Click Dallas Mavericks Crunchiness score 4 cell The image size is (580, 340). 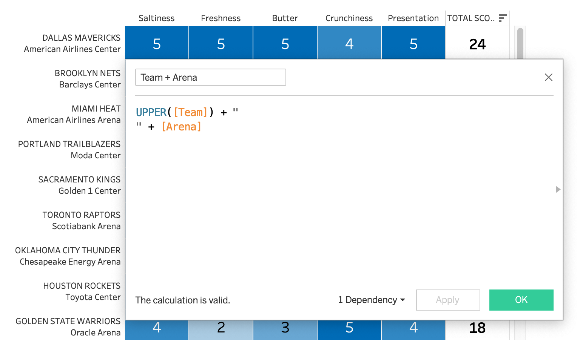(x=349, y=43)
